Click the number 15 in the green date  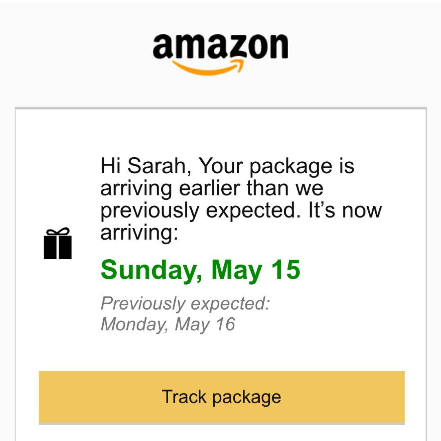click(286, 270)
